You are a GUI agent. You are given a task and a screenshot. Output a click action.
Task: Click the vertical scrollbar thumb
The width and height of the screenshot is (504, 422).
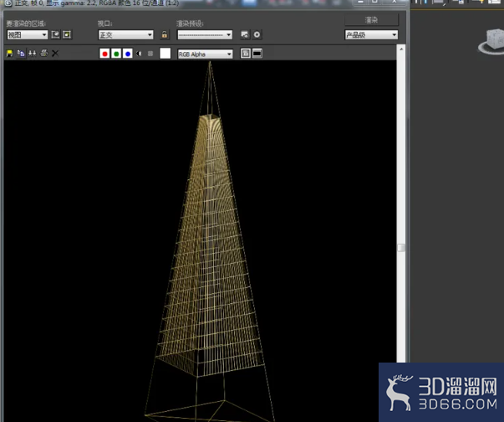[x=401, y=248]
